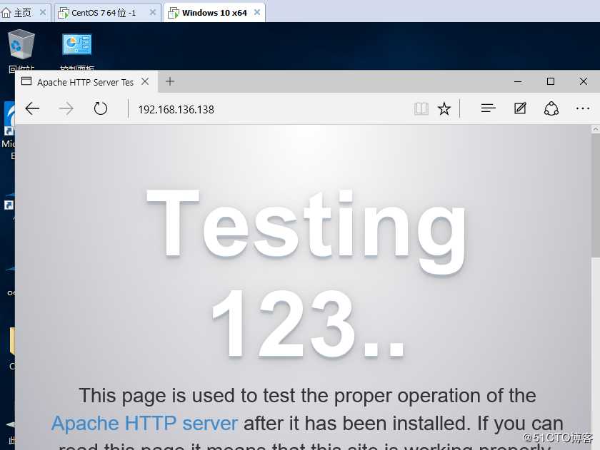600x450 pixels.
Task: Close the 主页 home tab
Action: [x=43, y=13]
